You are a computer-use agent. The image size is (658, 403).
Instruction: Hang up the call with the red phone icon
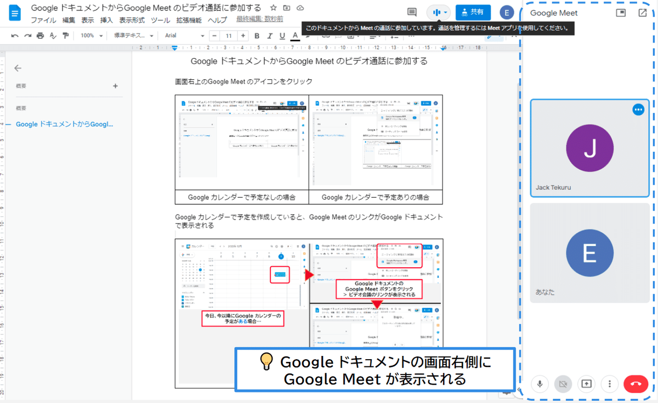tap(636, 384)
